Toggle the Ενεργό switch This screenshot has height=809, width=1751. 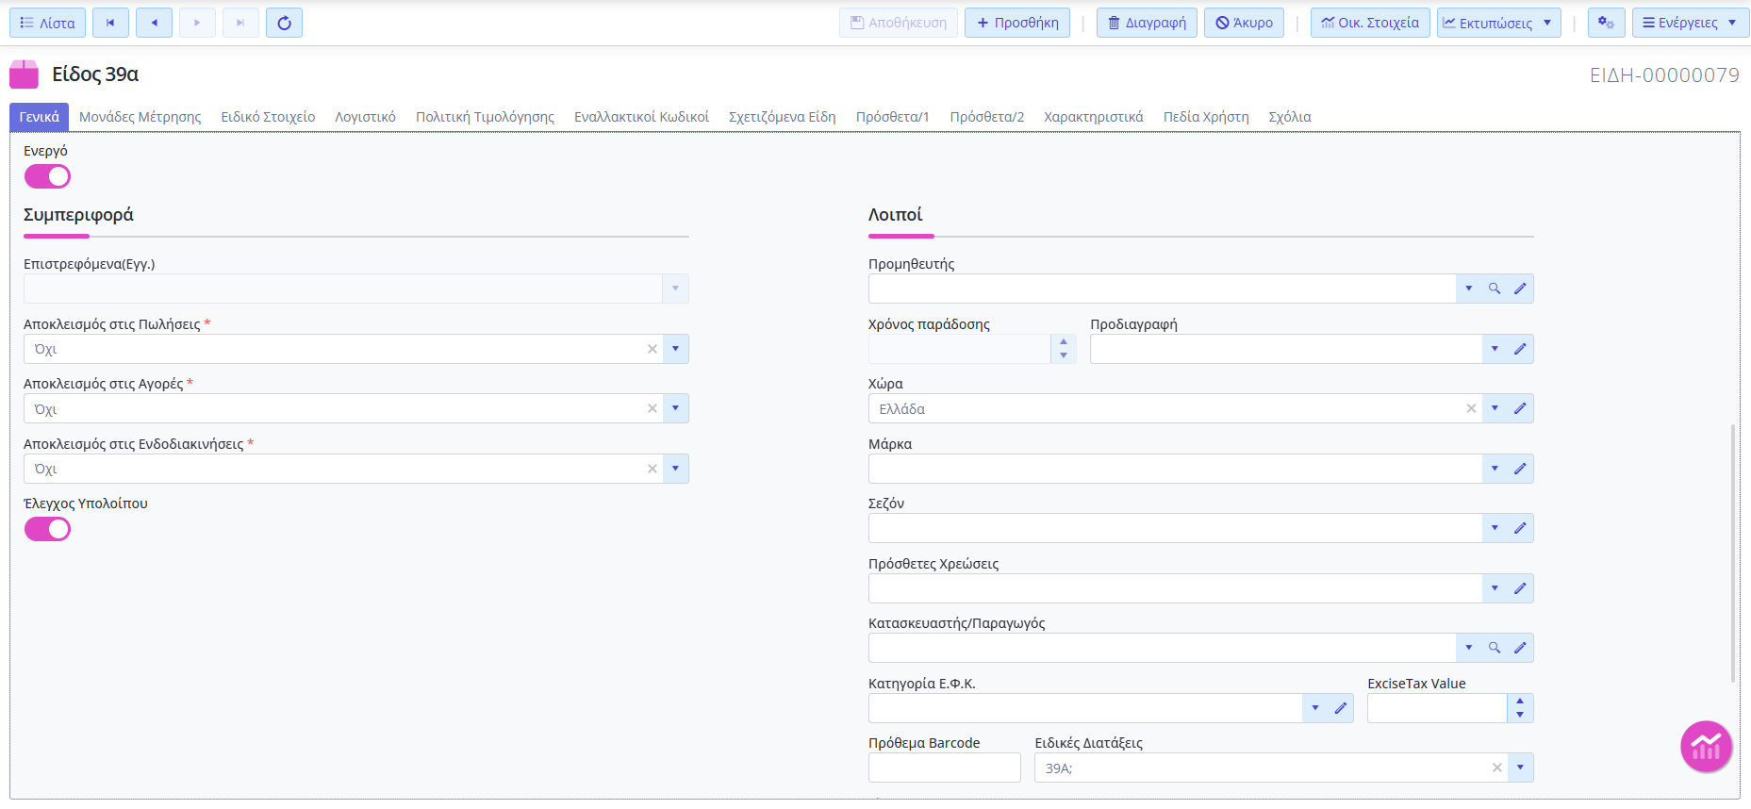click(47, 176)
